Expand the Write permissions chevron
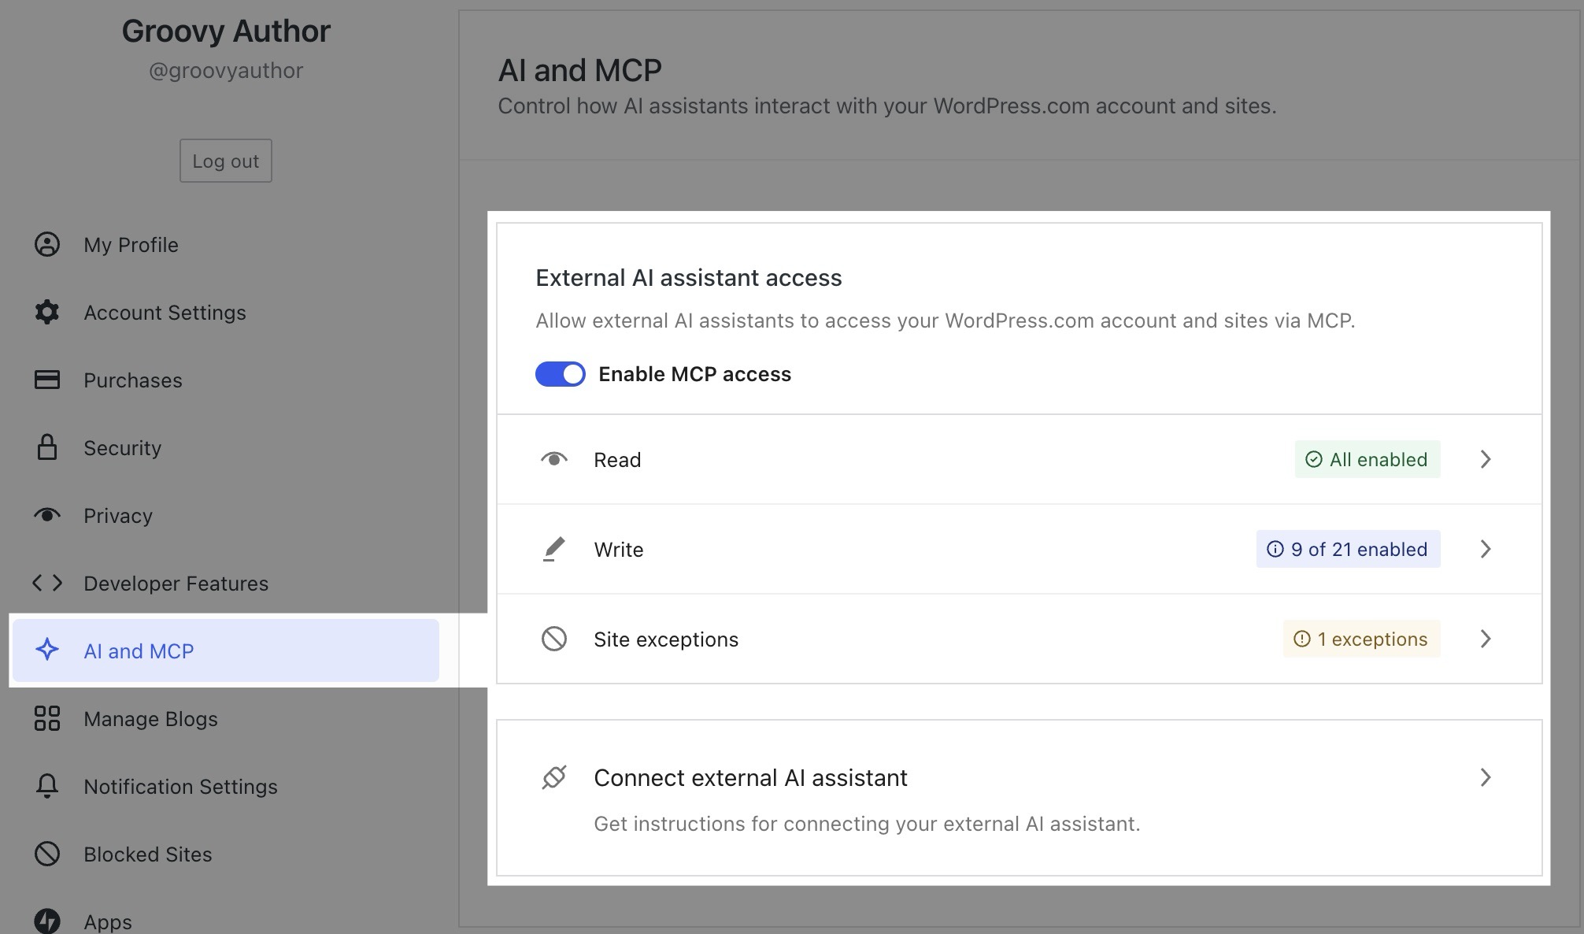The image size is (1584, 934). point(1486,549)
